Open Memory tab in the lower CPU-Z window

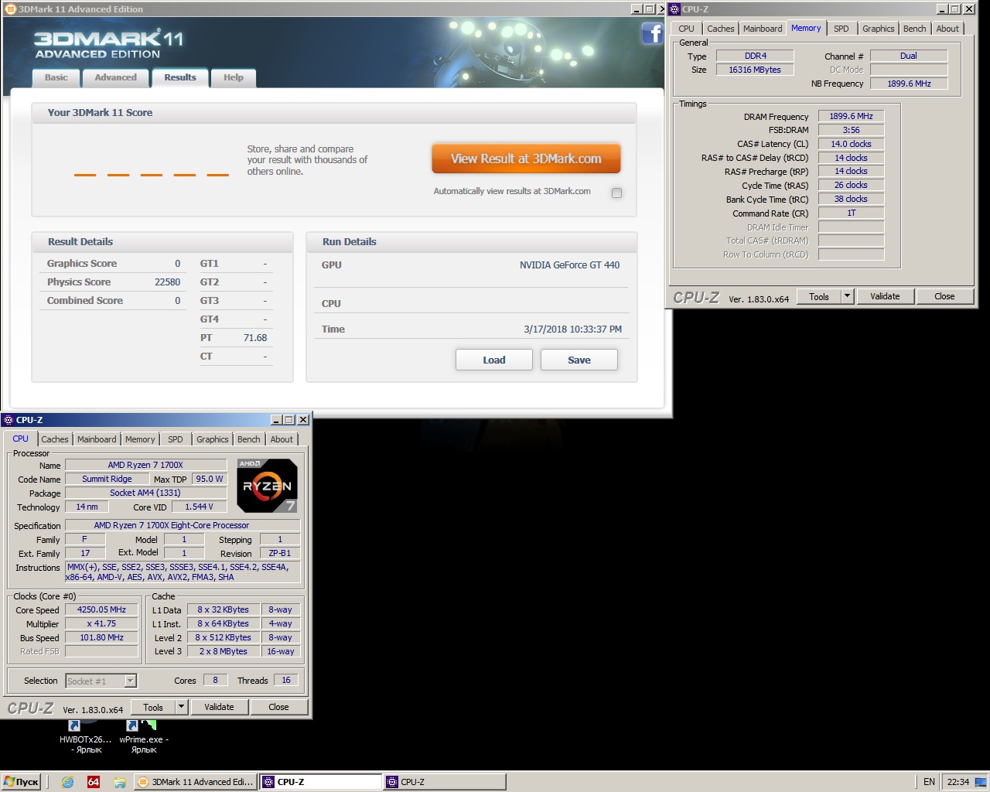click(x=140, y=439)
